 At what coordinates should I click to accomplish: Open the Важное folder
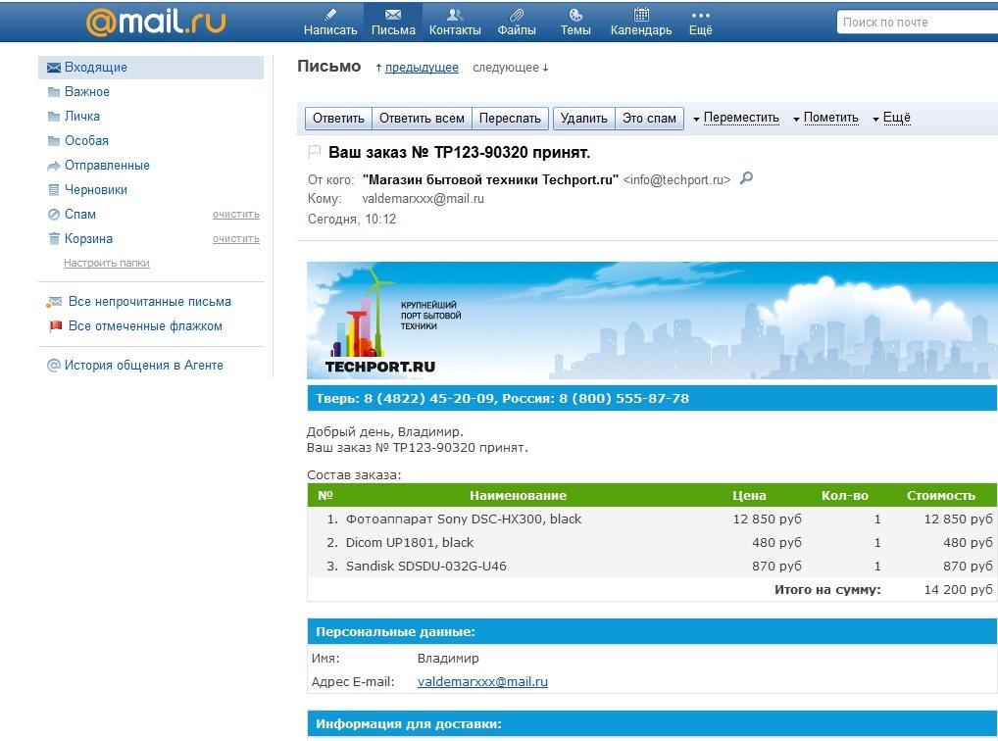point(86,92)
